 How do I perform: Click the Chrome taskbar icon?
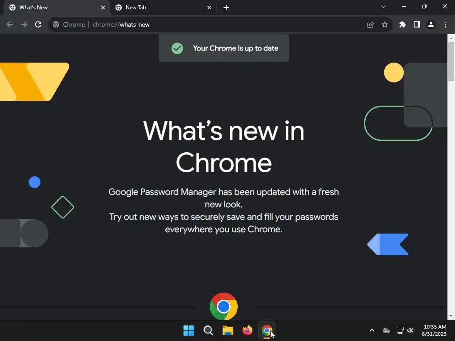point(267,330)
